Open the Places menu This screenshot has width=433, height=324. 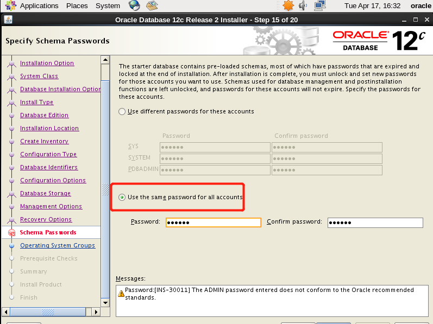coord(77,6)
